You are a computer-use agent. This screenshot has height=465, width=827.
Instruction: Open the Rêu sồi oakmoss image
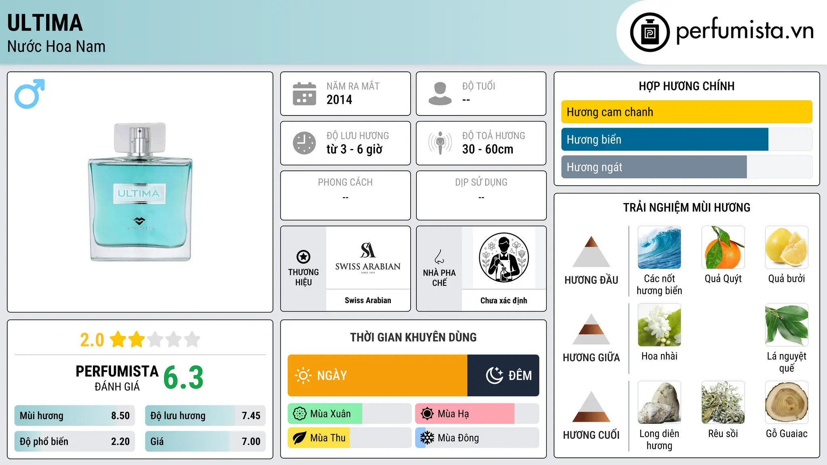[723, 402]
